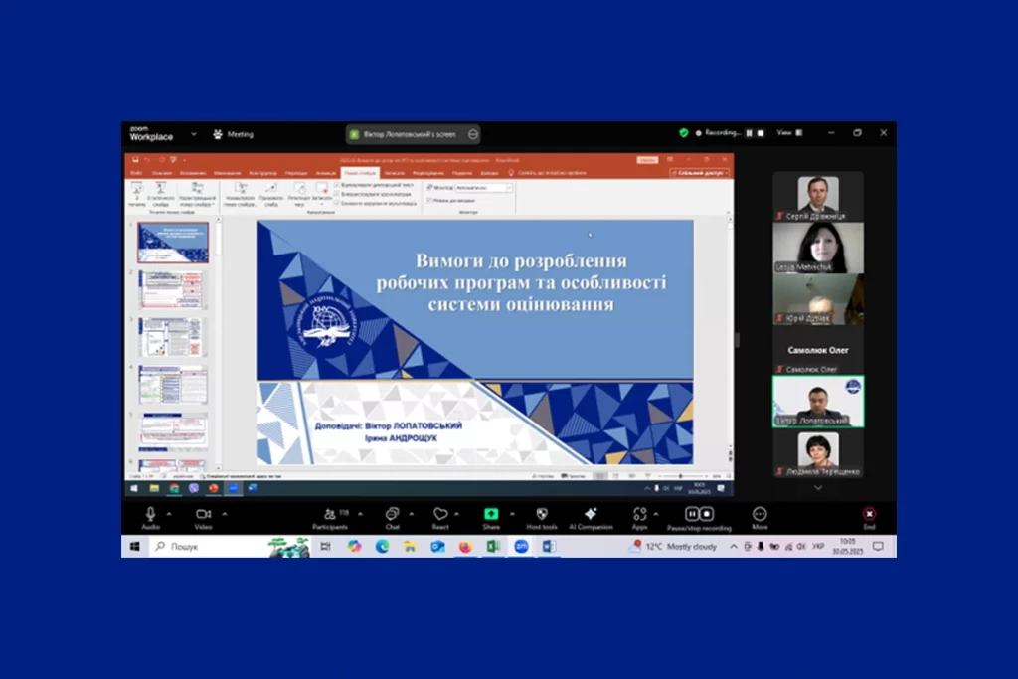Screen dimensions: 1018x679
Task: Select Самолюк Олег participant tile
Action: [818, 351]
